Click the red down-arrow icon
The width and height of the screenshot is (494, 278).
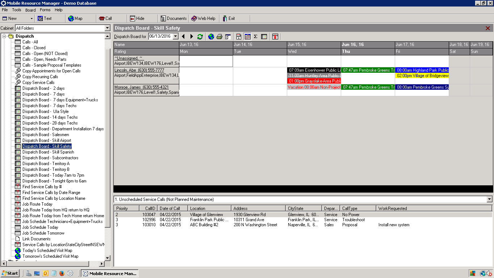275,37
